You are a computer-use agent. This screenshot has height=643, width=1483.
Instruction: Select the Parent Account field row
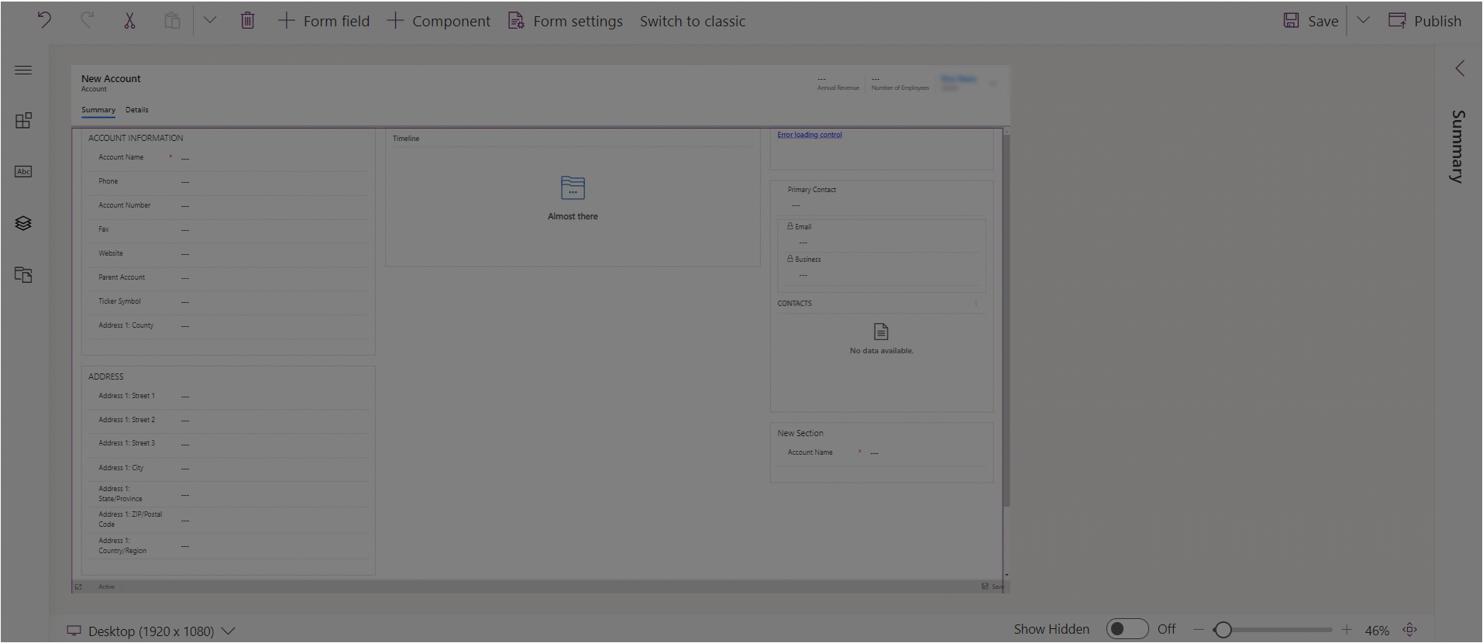coord(228,277)
